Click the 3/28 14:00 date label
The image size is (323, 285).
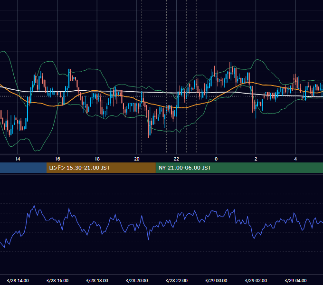click(x=18, y=280)
